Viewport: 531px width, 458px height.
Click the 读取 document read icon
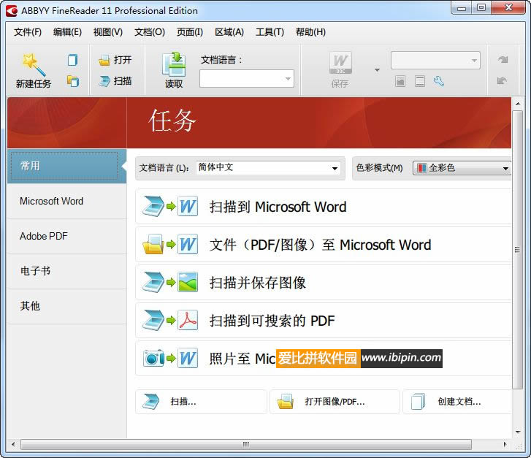click(x=174, y=64)
